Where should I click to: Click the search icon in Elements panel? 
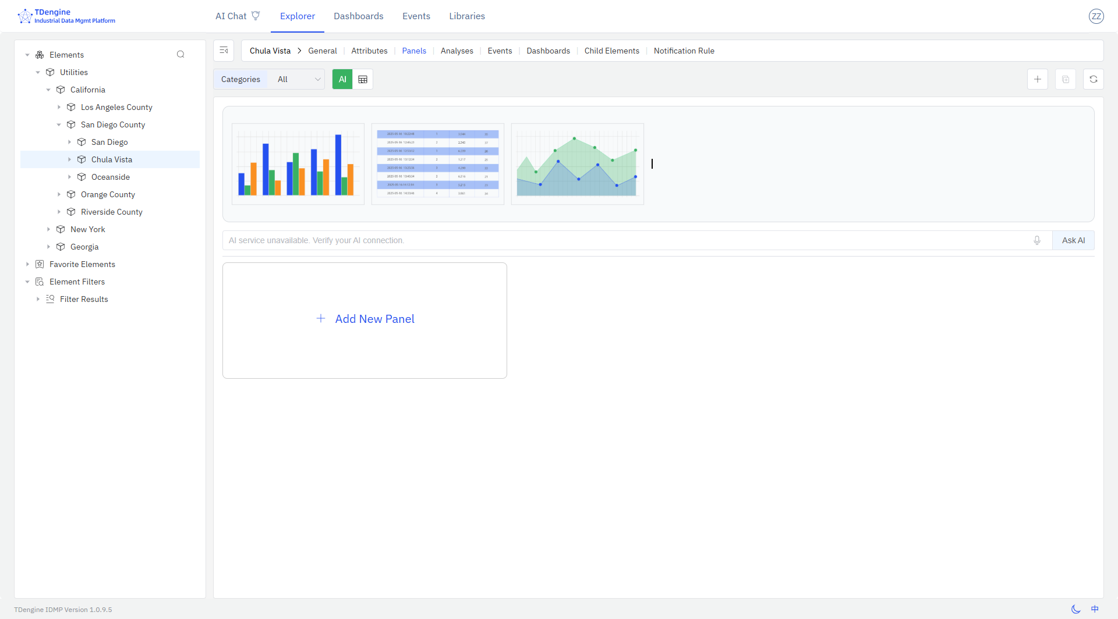(x=181, y=55)
